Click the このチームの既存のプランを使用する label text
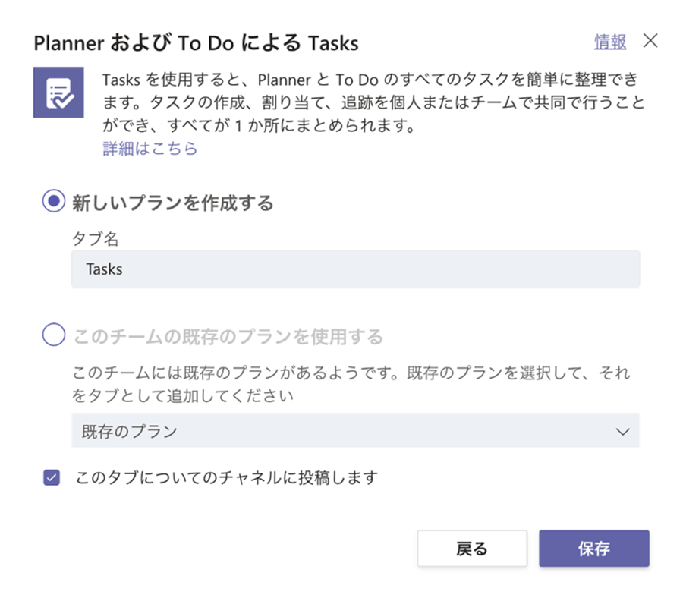The image size is (683, 604). (x=228, y=335)
